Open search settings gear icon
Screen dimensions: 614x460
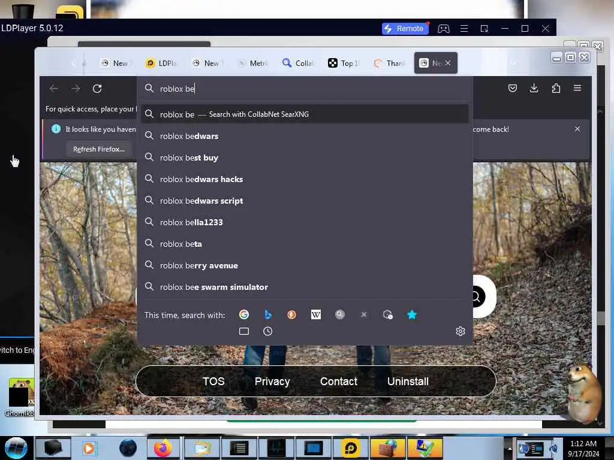click(460, 331)
